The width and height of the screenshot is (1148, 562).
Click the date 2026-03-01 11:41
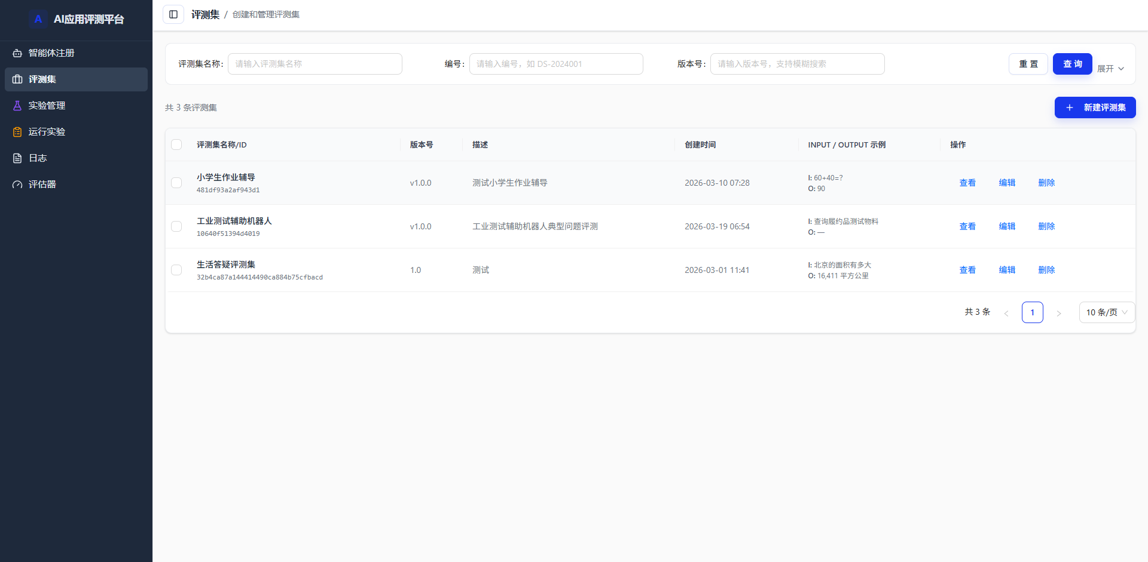click(x=717, y=270)
